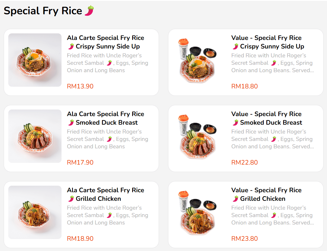Click the RM22.80 price

pos(244,162)
